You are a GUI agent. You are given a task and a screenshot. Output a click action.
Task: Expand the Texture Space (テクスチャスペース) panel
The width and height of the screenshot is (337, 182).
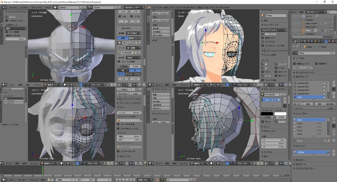pyautogui.click(x=305, y=72)
